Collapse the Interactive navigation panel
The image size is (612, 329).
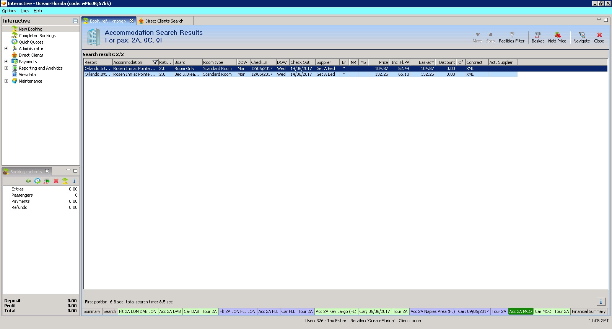(75, 21)
